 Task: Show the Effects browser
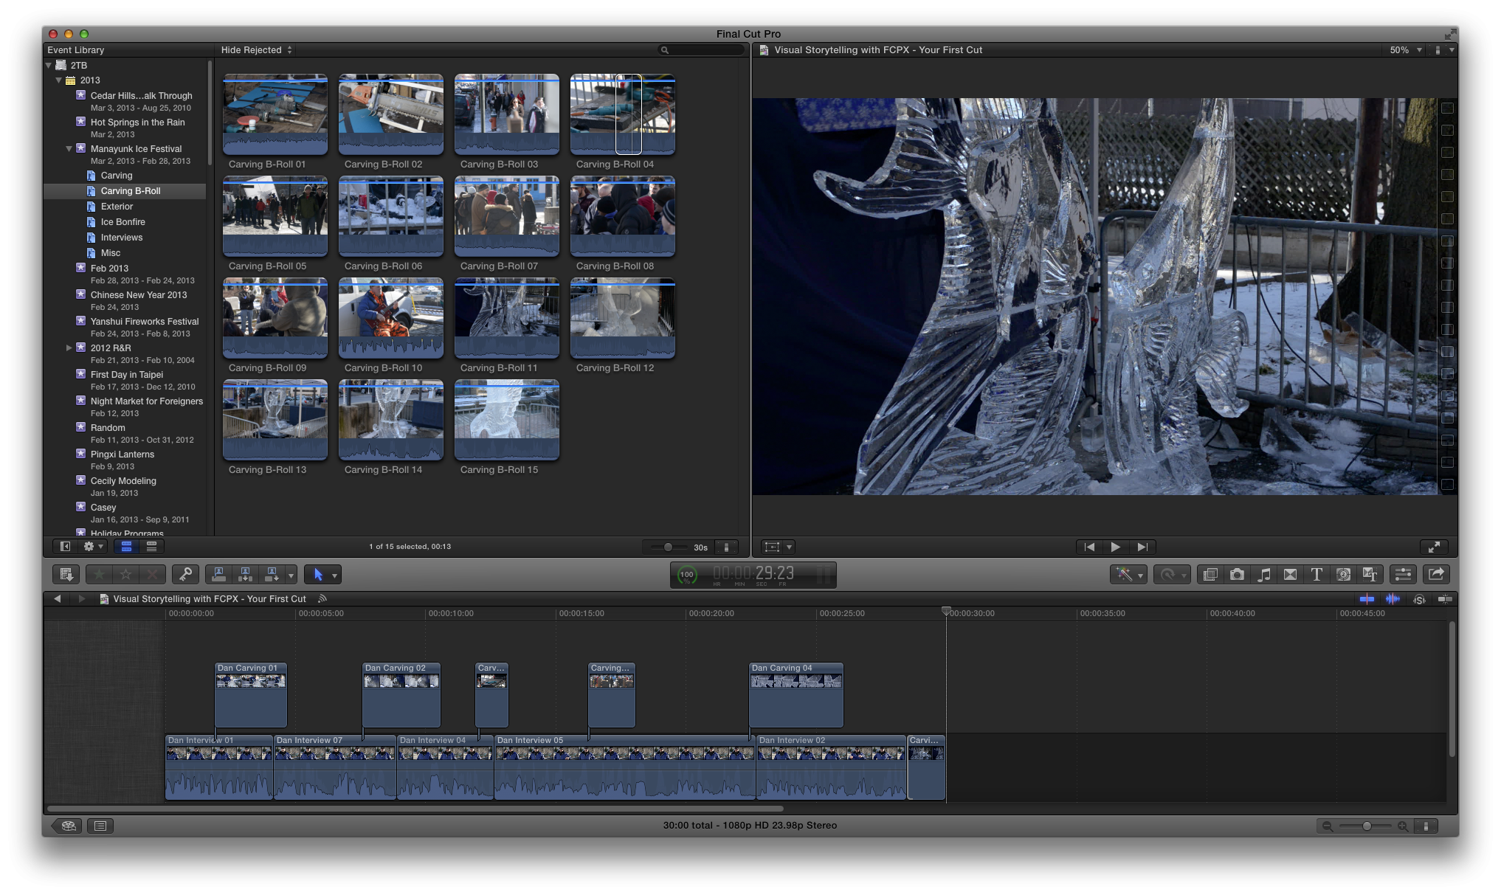click(x=1210, y=574)
